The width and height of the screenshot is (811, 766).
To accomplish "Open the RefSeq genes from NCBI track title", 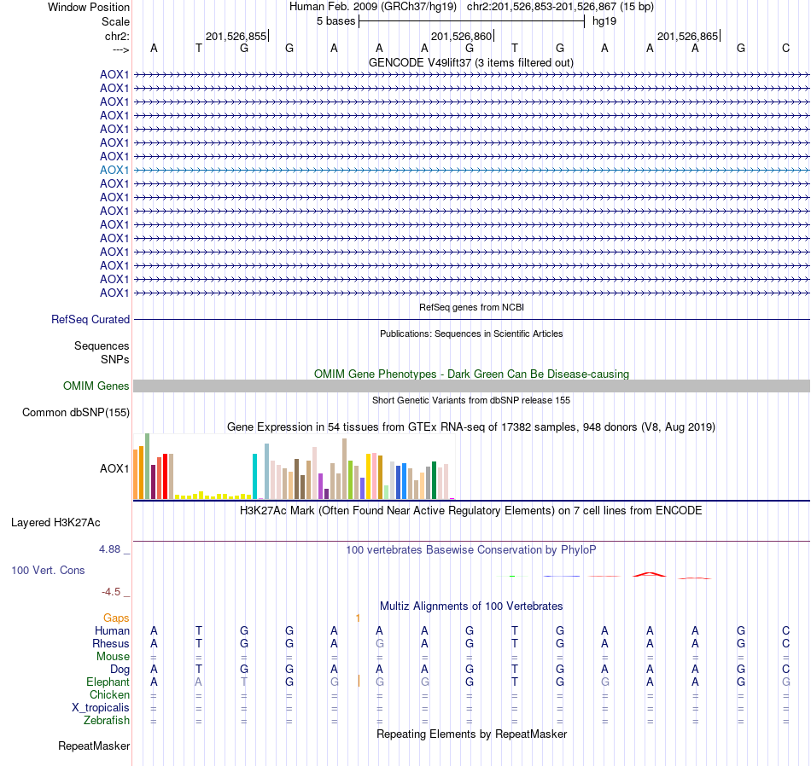I will tap(471, 307).
